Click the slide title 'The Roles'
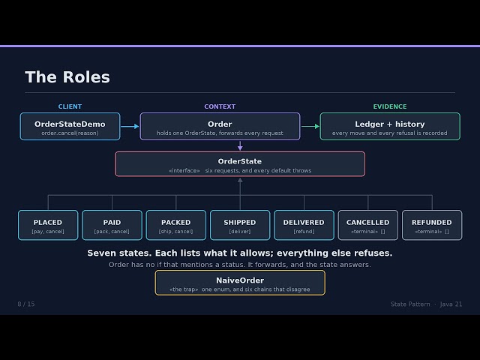Viewport: 480px width, 360px height. click(x=67, y=76)
